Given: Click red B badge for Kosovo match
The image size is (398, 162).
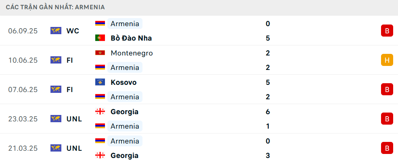Looking at the screenshot, I should pyautogui.click(x=387, y=89).
